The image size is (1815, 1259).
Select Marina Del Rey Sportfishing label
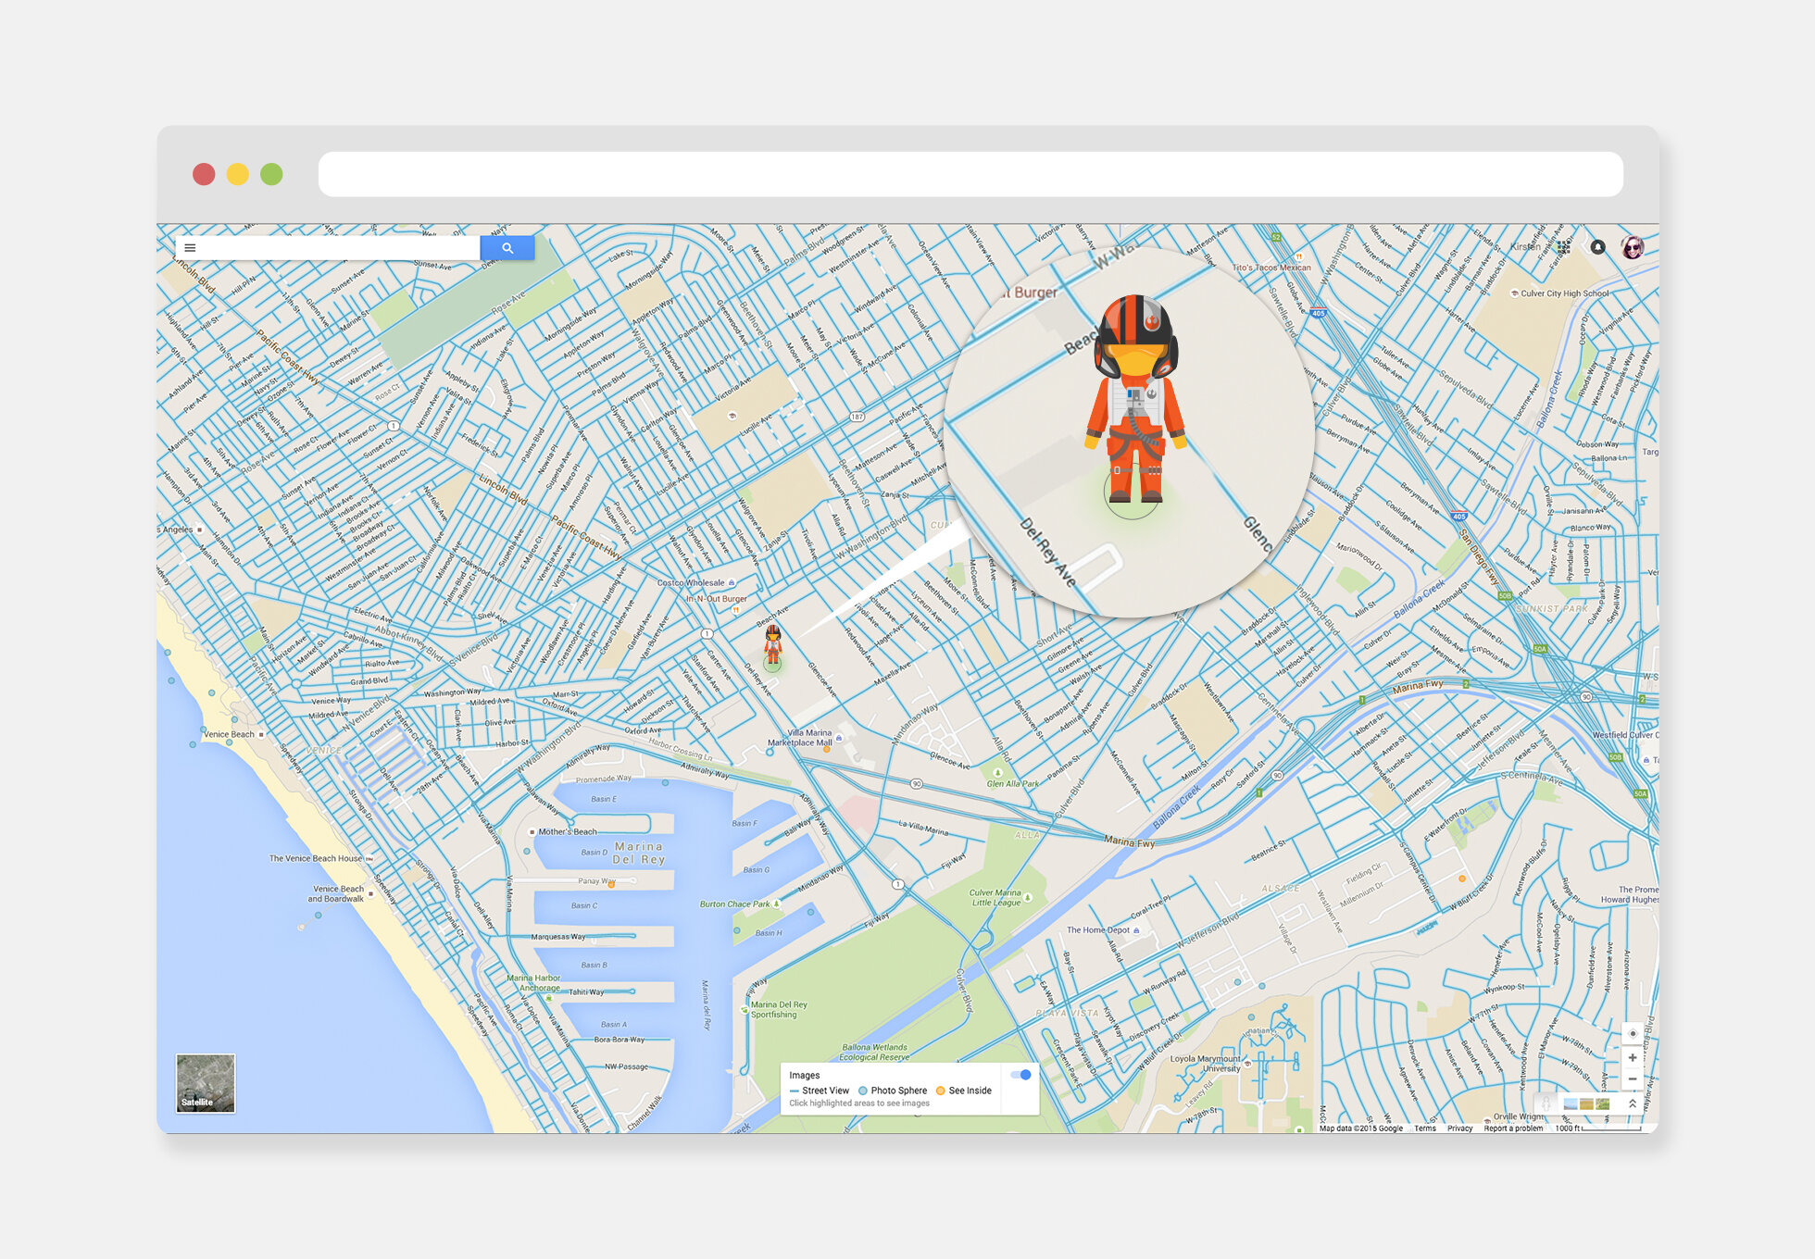[x=779, y=1009]
